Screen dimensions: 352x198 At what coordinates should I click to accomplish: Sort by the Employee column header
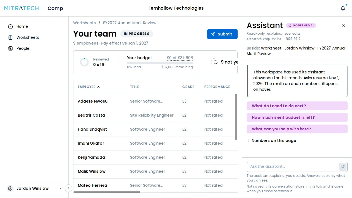89,87
